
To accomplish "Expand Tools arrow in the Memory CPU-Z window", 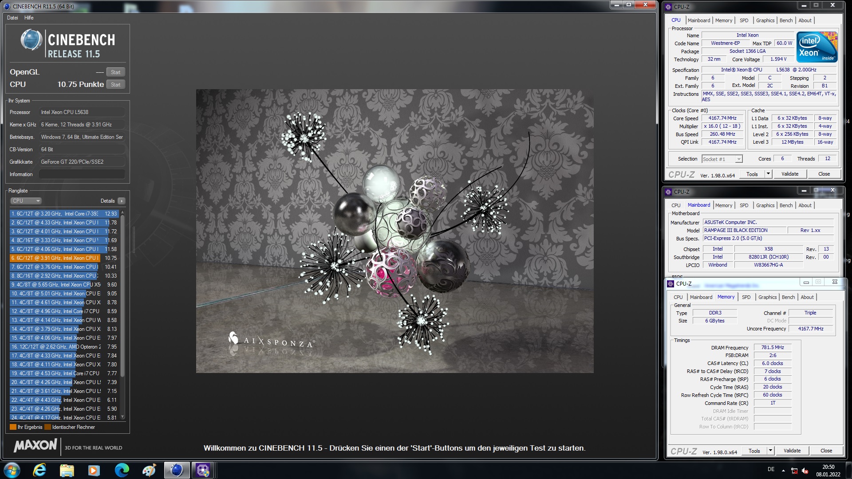I will coord(770,451).
